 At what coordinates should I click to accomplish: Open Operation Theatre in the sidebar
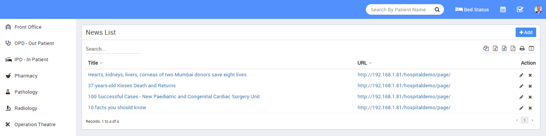(35, 125)
